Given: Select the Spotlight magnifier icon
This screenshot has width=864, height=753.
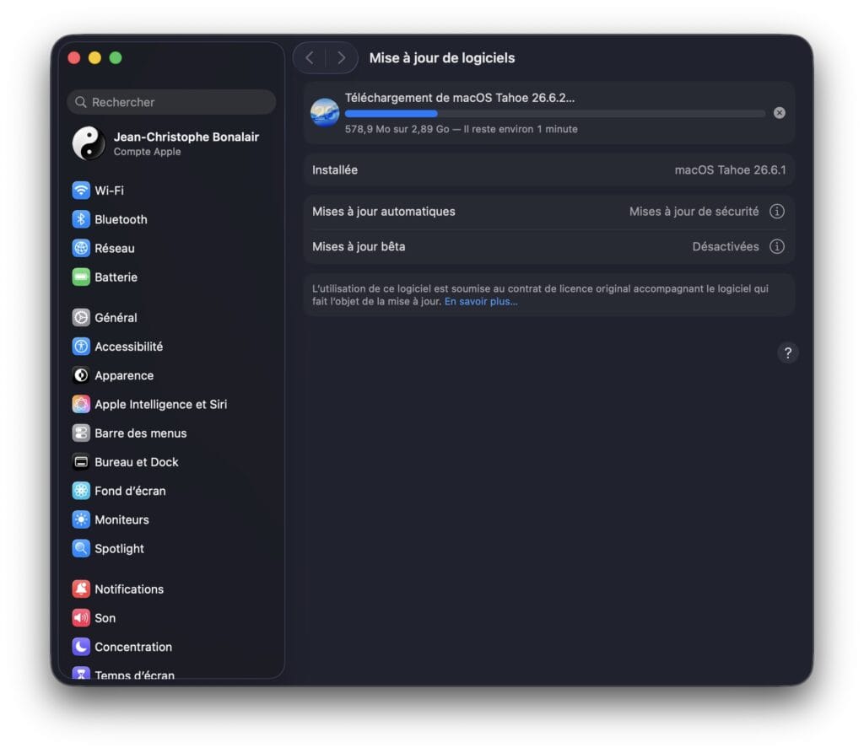Looking at the screenshot, I should pyautogui.click(x=81, y=549).
